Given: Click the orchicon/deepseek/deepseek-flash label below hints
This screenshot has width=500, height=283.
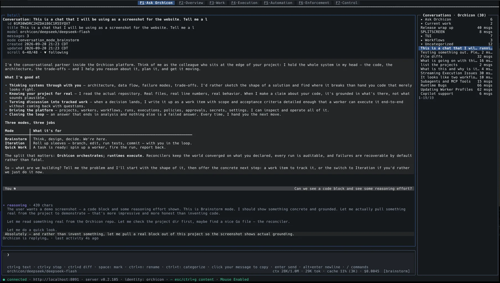Looking at the screenshot, I should point(42,271).
